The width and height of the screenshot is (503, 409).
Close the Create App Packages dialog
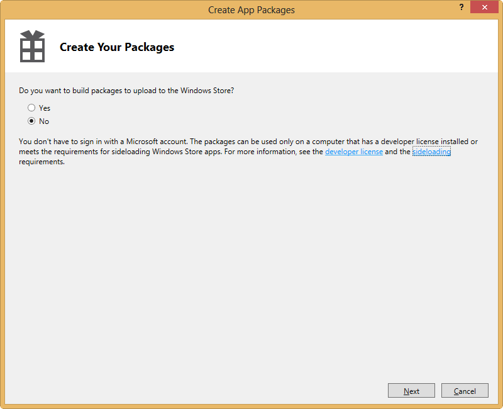(x=484, y=7)
